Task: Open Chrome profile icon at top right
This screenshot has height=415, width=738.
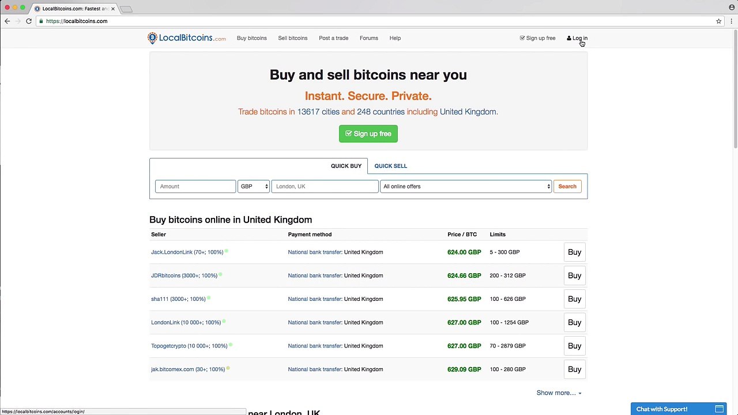Action: [731, 7]
